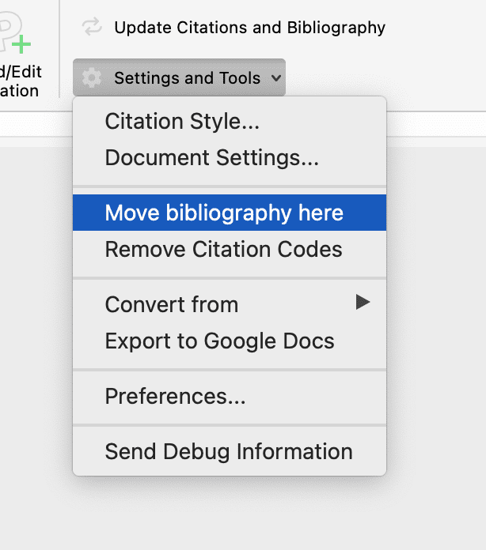Image resolution: width=486 pixels, height=550 pixels.
Task: Collapse the Settings and Tools chevron
Action: point(275,77)
